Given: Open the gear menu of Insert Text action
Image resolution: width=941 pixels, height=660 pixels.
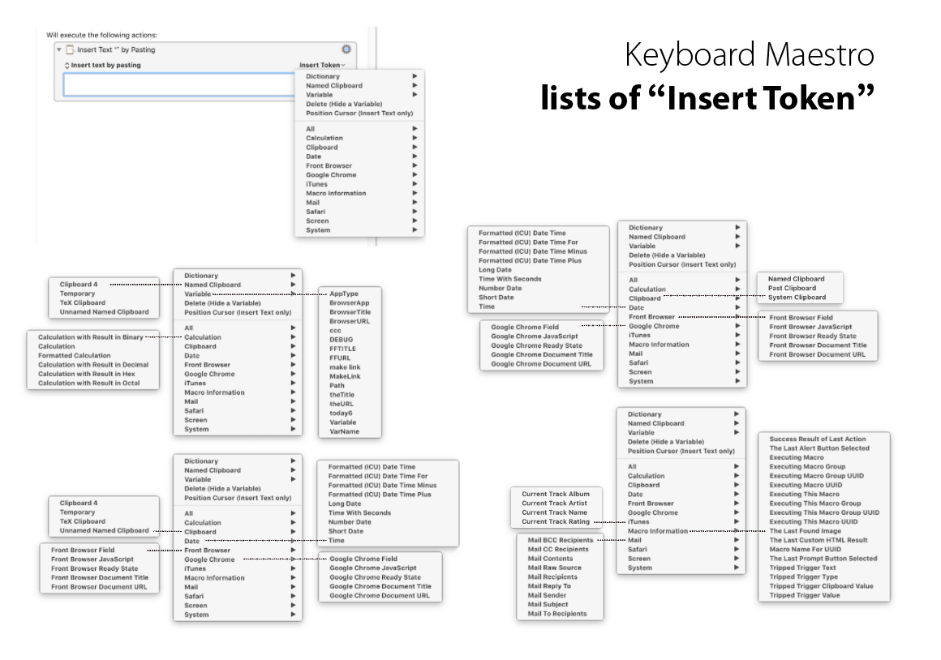Looking at the screenshot, I should click(346, 49).
